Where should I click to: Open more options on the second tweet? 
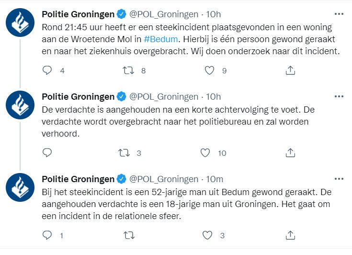(x=339, y=96)
